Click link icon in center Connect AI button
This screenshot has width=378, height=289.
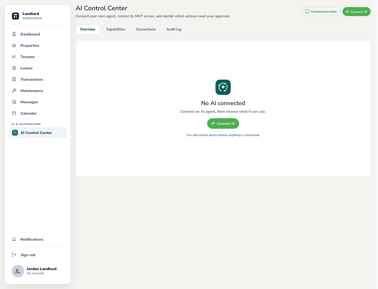pyautogui.click(x=213, y=123)
